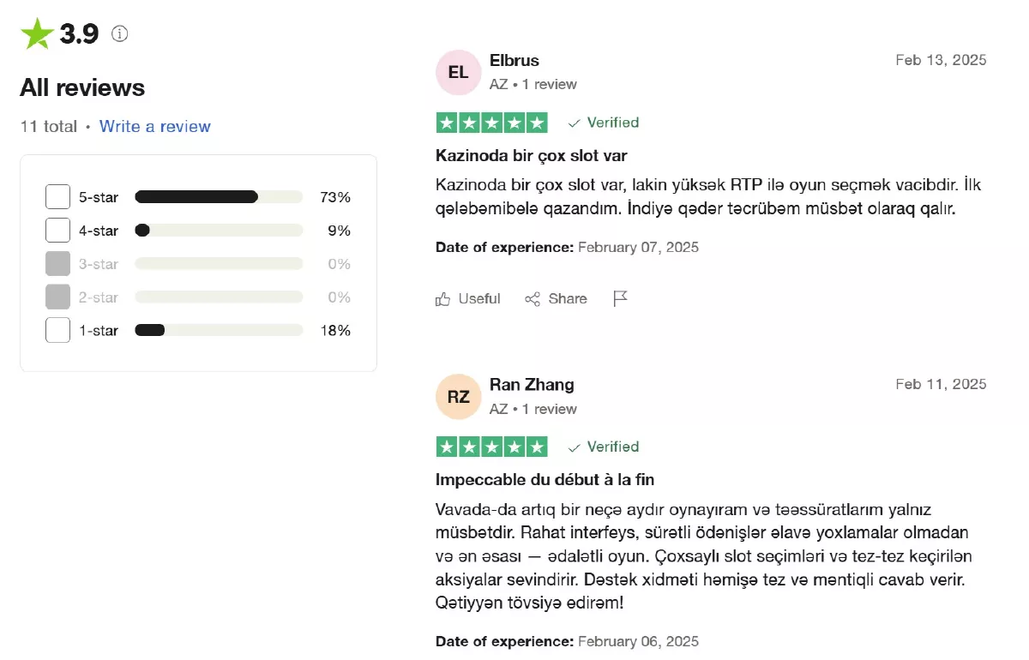Screen dimensions: 1029x660
Task: Open reviewer Ran Zhang's profile name
Action: pos(532,385)
